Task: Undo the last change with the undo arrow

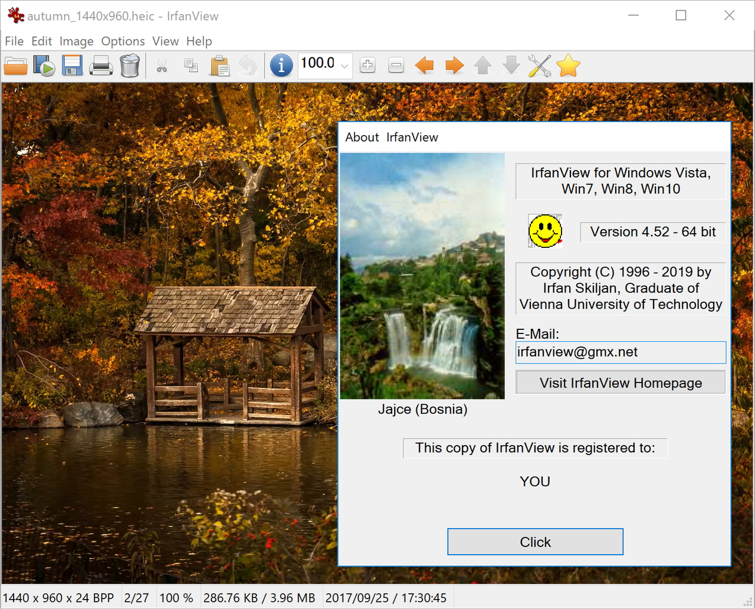Action: coord(248,66)
